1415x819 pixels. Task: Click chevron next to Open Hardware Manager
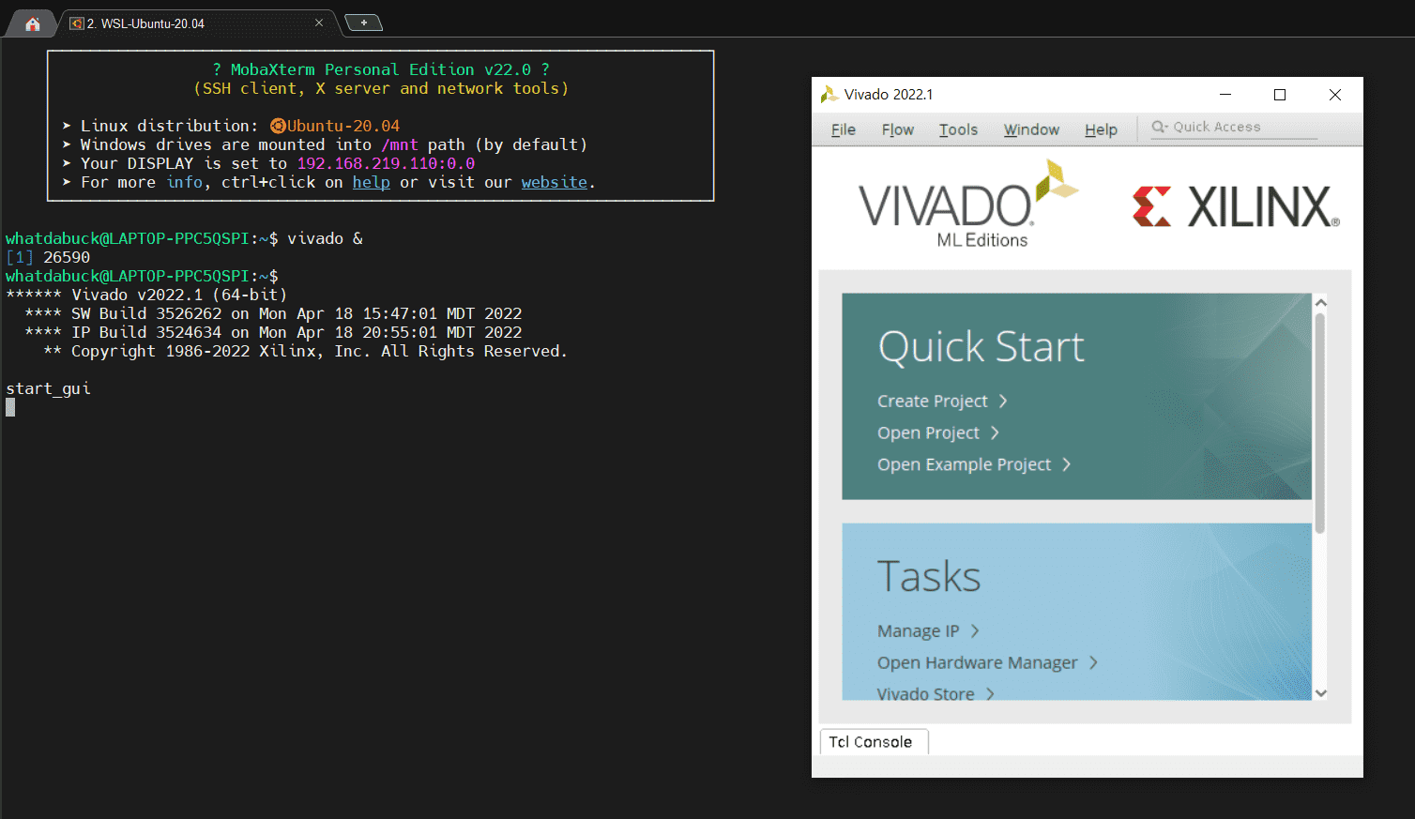(x=1093, y=662)
